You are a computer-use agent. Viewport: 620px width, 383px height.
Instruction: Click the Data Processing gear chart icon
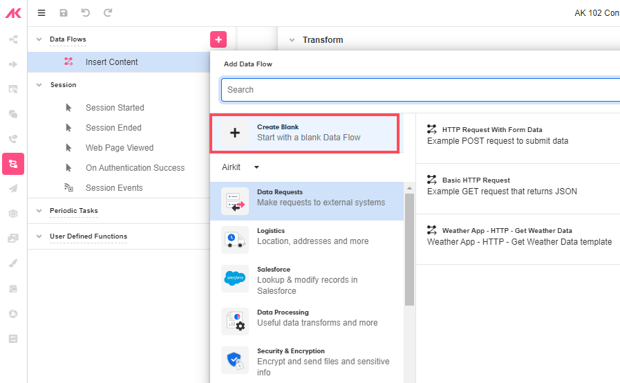pyautogui.click(x=235, y=321)
